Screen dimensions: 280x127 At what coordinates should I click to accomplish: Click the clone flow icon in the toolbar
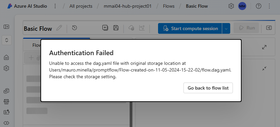pyautogui.click(x=105, y=28)
